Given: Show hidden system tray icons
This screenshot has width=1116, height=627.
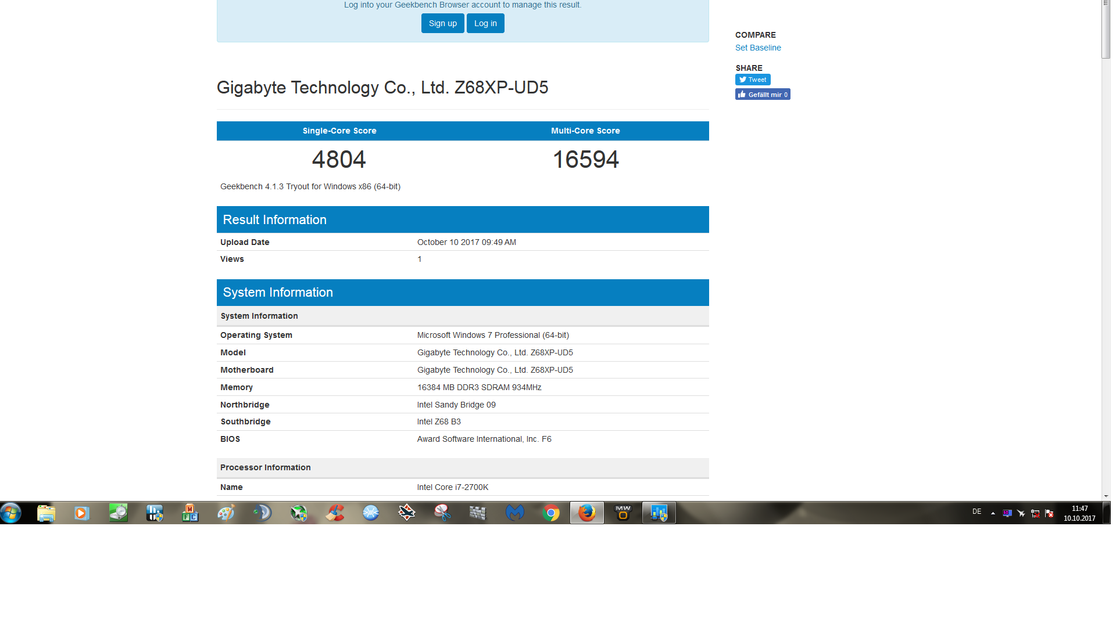Looking at the screenshot, I should (993, 513).
